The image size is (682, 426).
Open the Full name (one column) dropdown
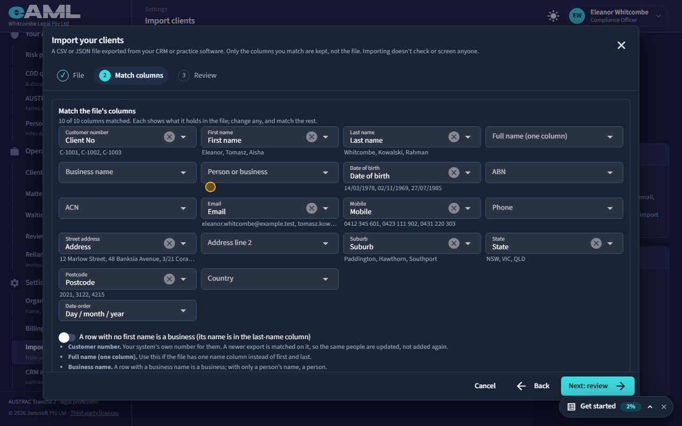pyautogui.click(x=554, y=137)
